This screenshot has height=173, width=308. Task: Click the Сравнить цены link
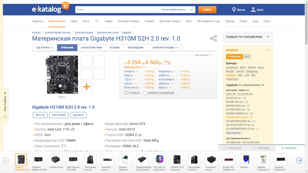(x=132, y=67)
